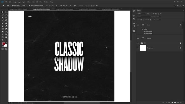Toggle layer filtering on/off switch

click(x=161, y=13)
